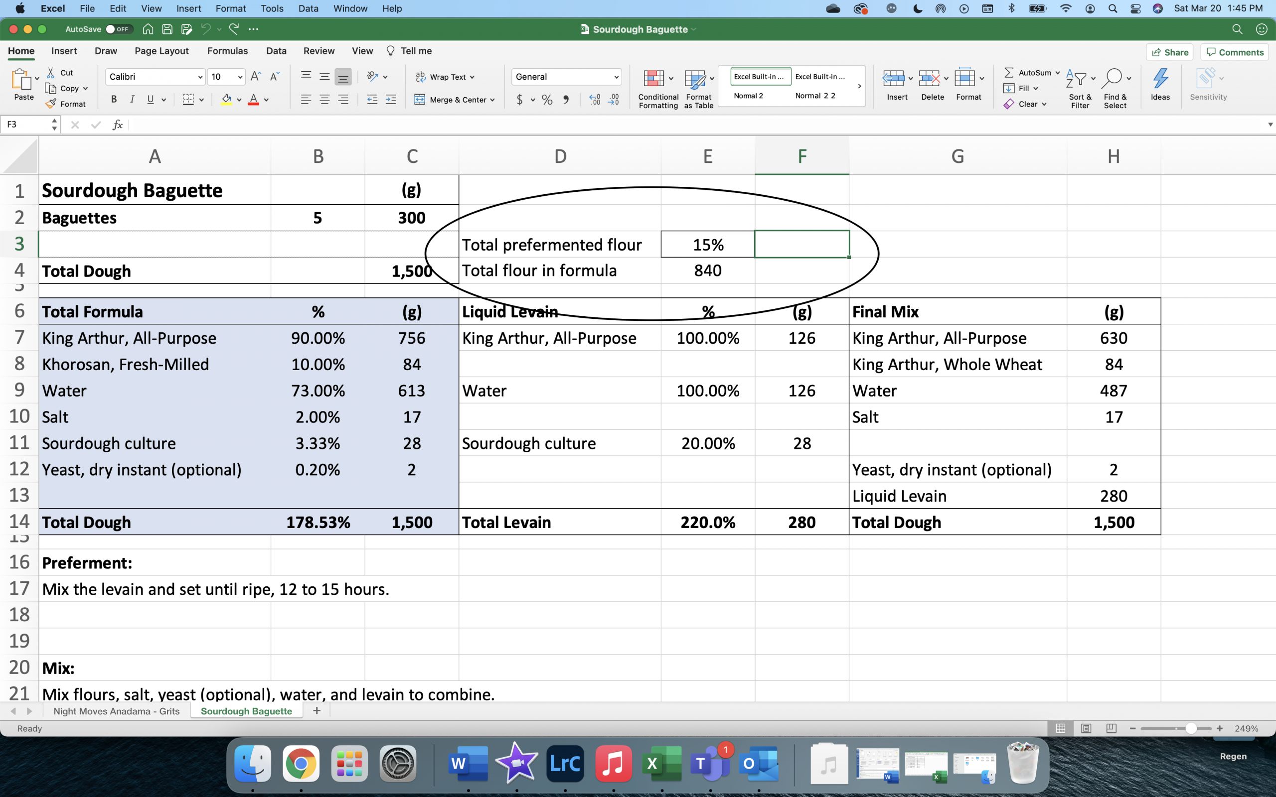The image size is (1276, 797).
Task: Click the Comments button
Action: click(x=1234, y=52)
